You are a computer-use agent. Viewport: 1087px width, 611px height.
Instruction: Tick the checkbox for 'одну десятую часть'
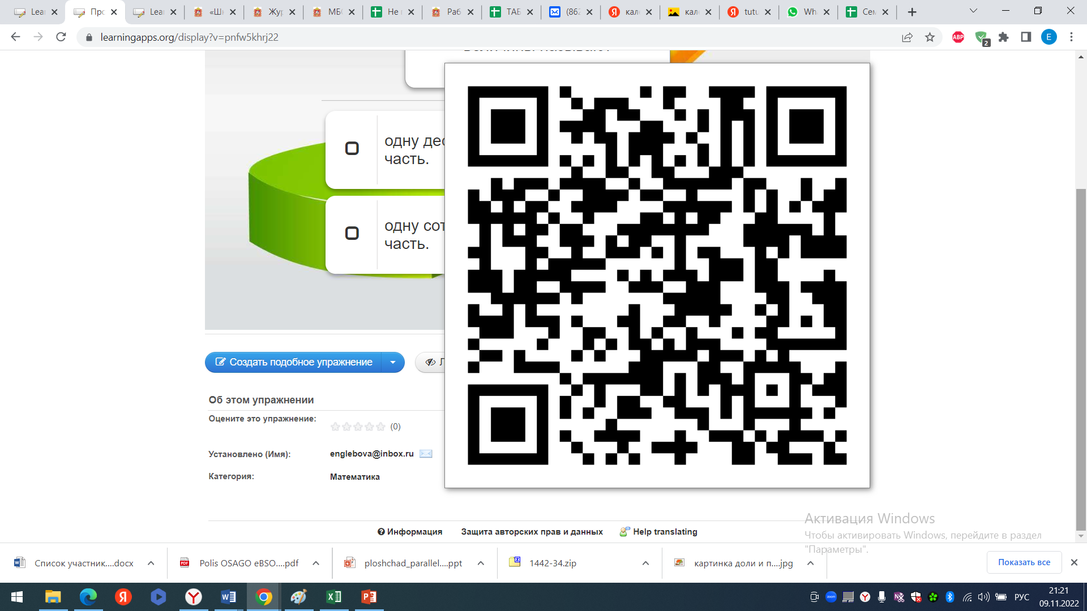(352, 148)
